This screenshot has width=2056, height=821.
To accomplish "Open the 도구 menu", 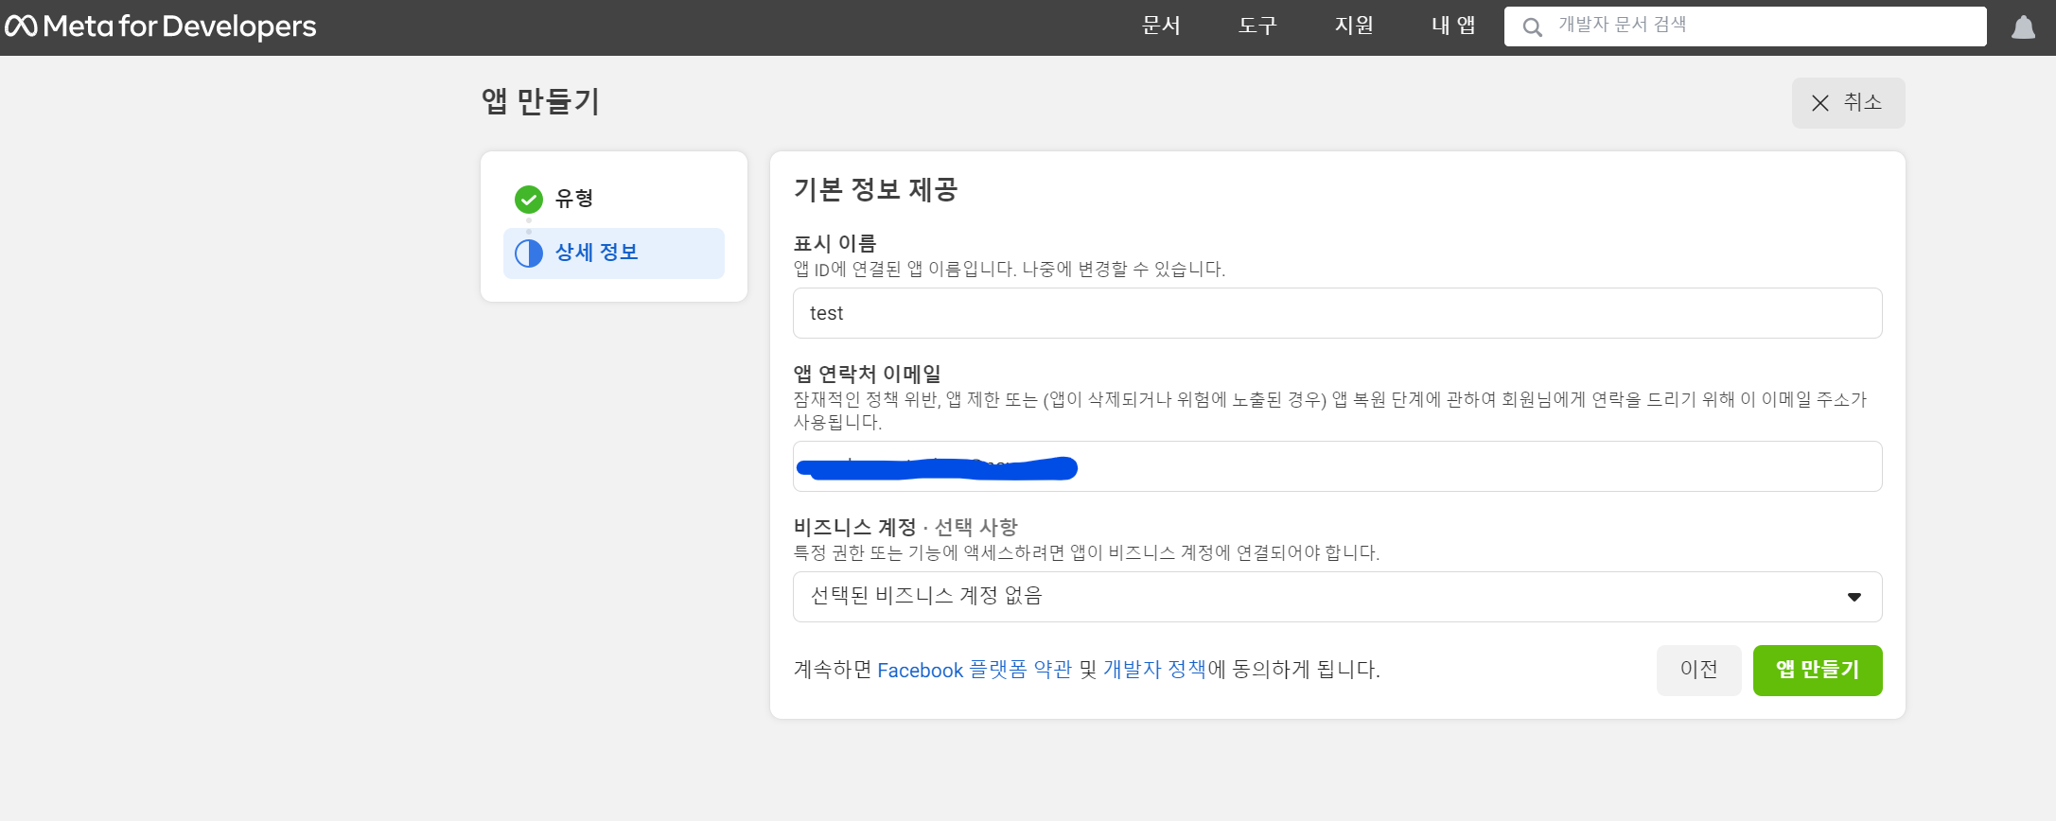I will click(x=1257, y=26).
